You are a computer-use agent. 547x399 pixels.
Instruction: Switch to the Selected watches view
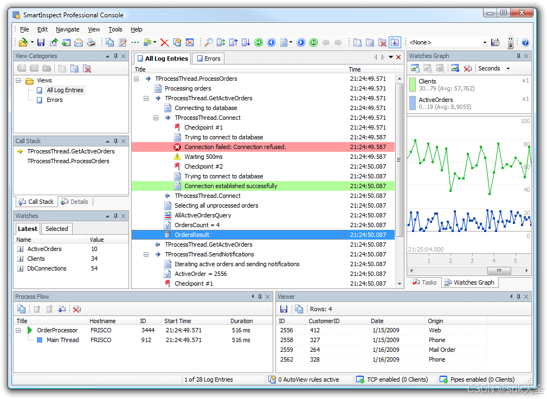point(56,228)
